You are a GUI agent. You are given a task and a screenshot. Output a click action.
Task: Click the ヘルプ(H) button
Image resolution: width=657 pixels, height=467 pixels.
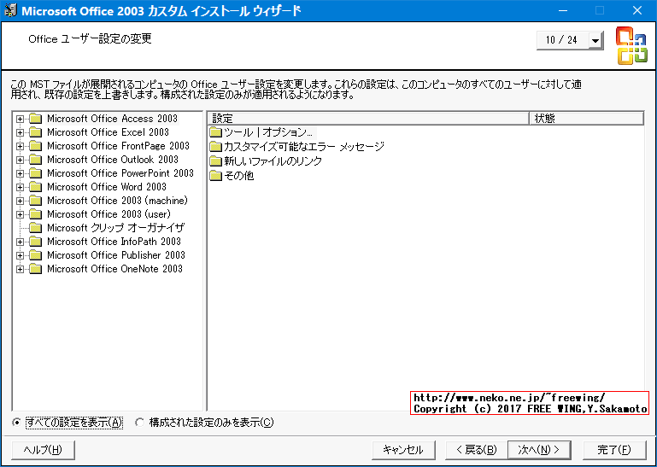coord(44,450)
